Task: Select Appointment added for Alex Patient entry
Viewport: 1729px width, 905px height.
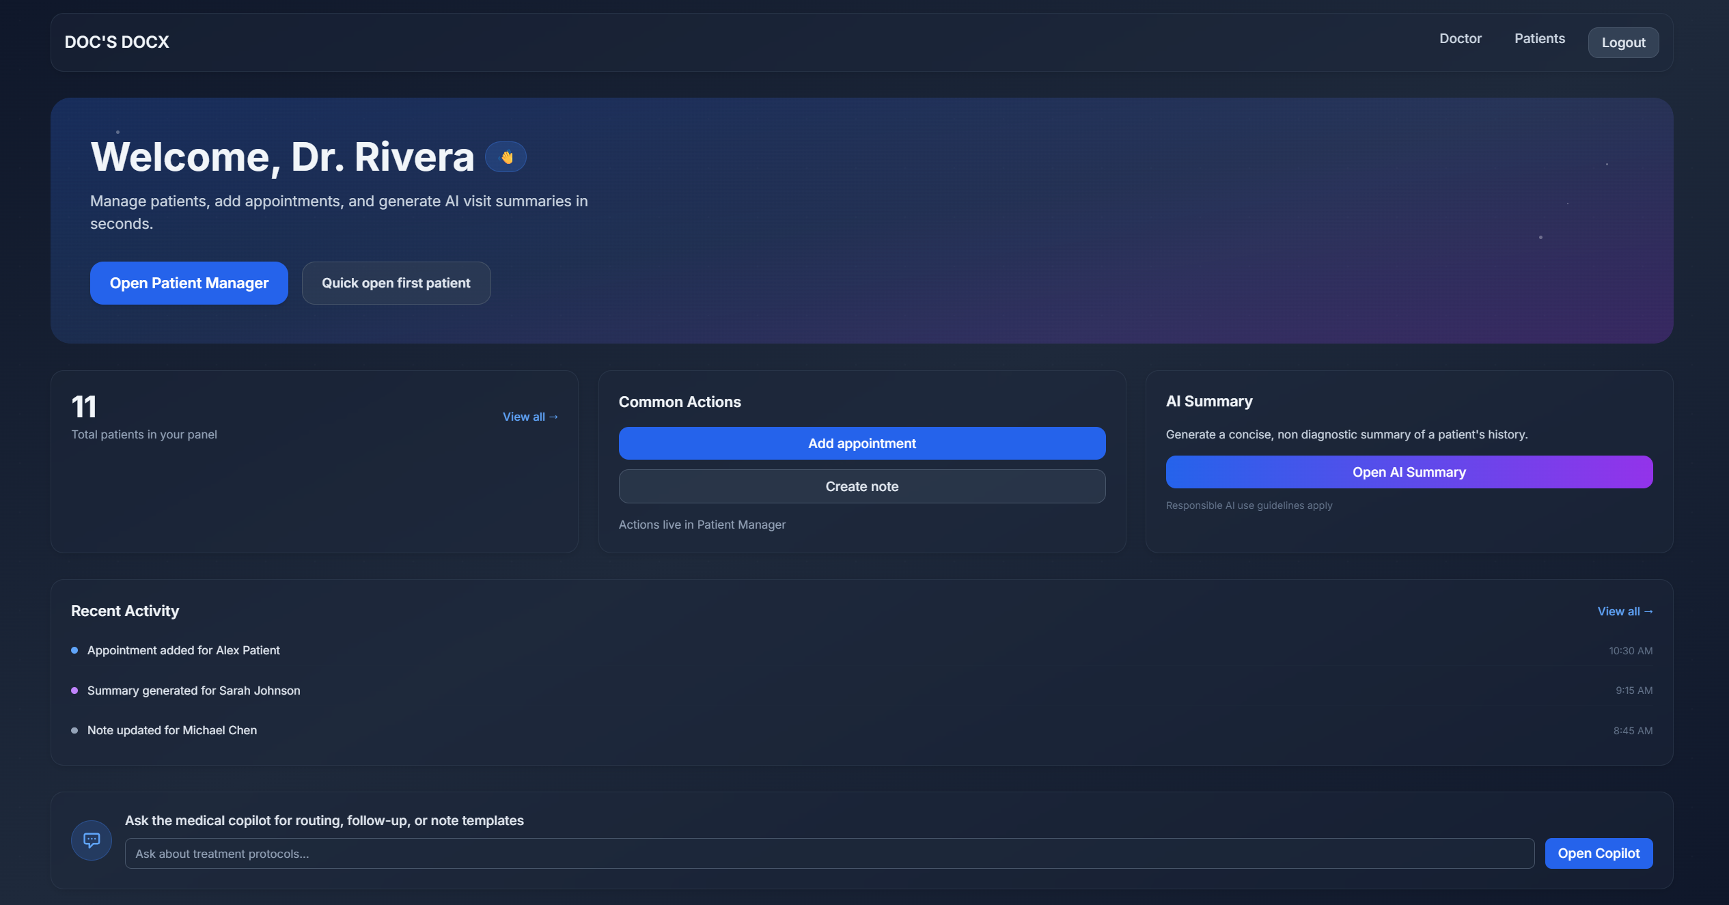Action: (x=183, y=650)
